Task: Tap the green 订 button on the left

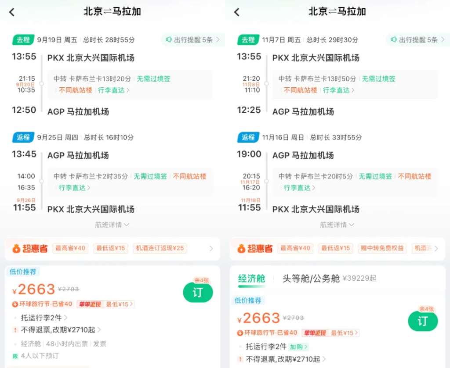Action: point(198,293)
